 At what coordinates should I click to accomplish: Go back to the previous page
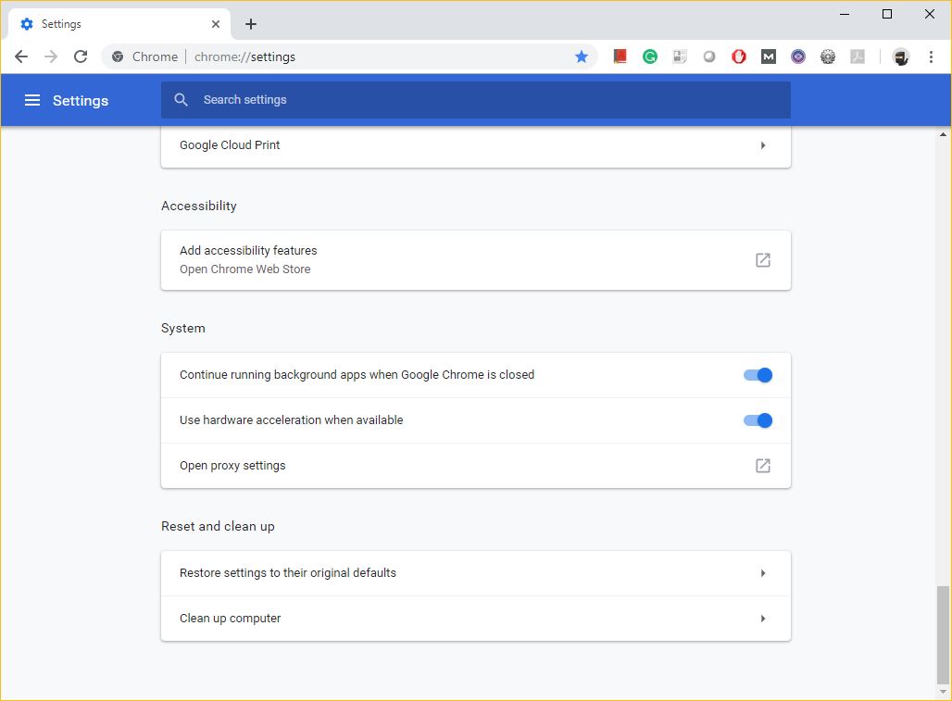21,56
